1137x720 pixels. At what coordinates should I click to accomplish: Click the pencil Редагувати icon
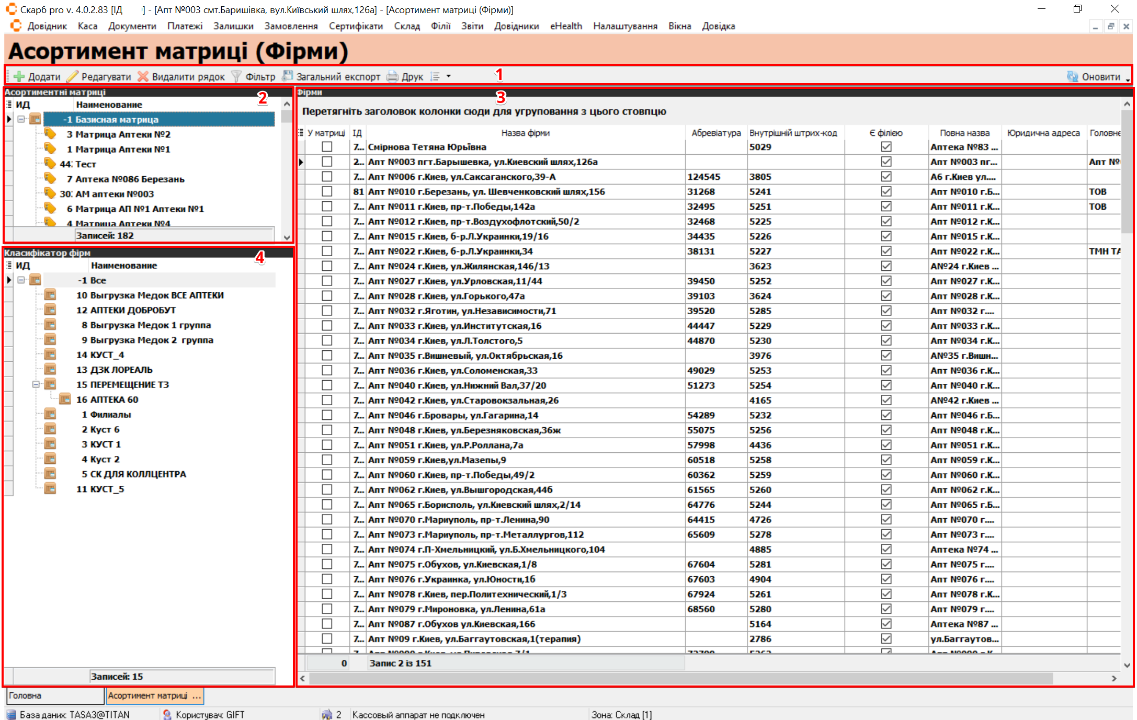point(73,76)
